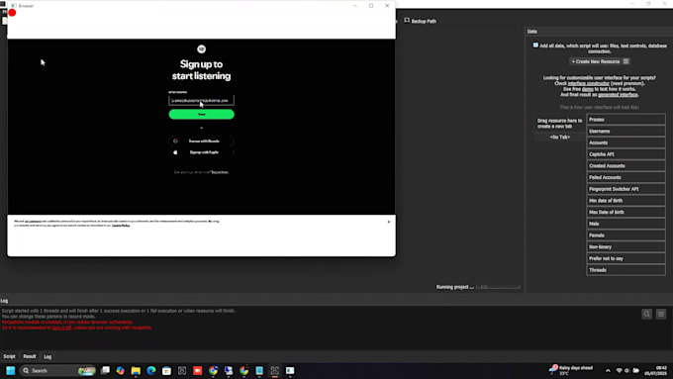Select the Max Date of birth resource
This screenshot has width=673, height=379.
click(x=625, y=212)
